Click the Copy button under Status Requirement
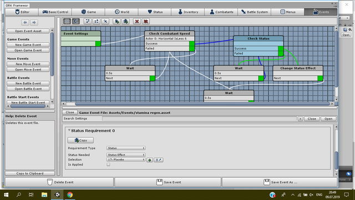The height and width of the screenshot is (200, 355). click(x=80, y=141)
